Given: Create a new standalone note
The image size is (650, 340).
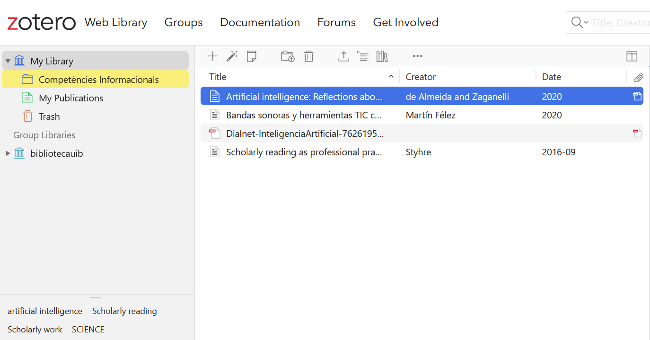Looking at the screenshot, I should tap(252, 56).
